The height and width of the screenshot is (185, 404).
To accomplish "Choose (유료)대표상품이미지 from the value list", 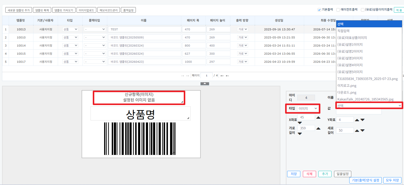I will [369, 38].
